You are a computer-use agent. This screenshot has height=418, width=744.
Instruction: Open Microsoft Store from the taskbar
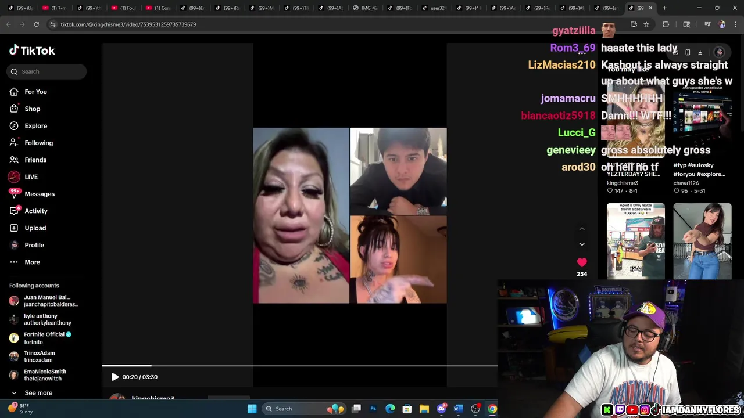coord(407,409)
